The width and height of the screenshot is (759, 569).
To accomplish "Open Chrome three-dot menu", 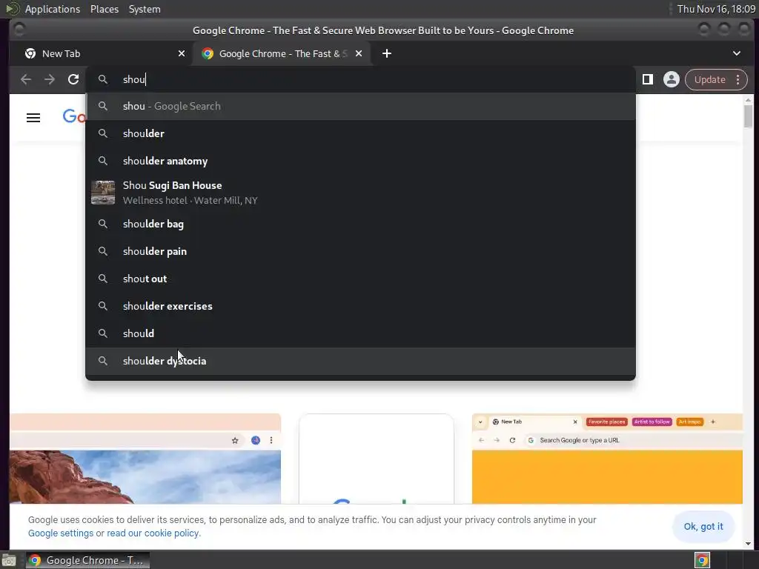I will 738,79.
